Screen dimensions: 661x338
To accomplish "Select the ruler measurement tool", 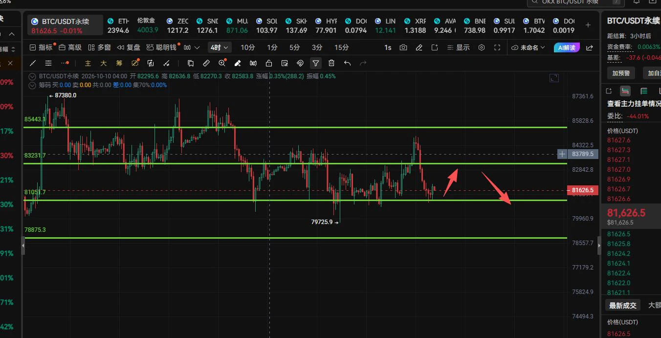I will pyautogui.click(x=206, y=63).
